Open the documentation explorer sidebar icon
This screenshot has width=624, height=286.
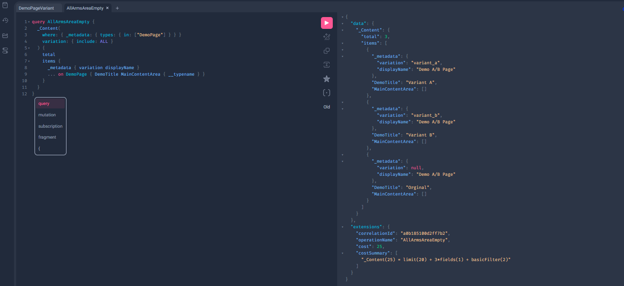pos(5,5)
